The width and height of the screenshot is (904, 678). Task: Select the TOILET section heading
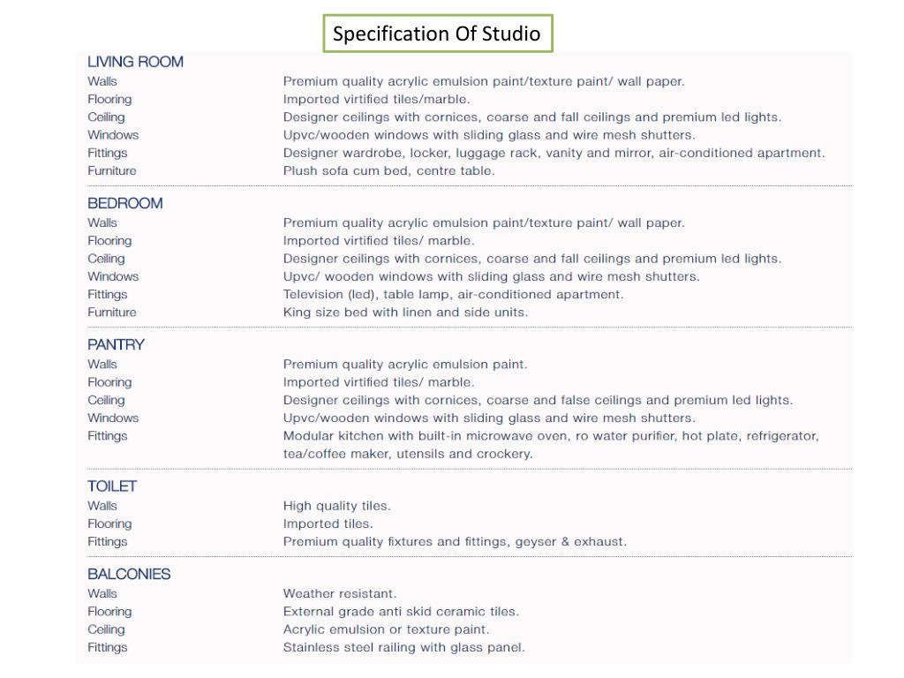112,486
